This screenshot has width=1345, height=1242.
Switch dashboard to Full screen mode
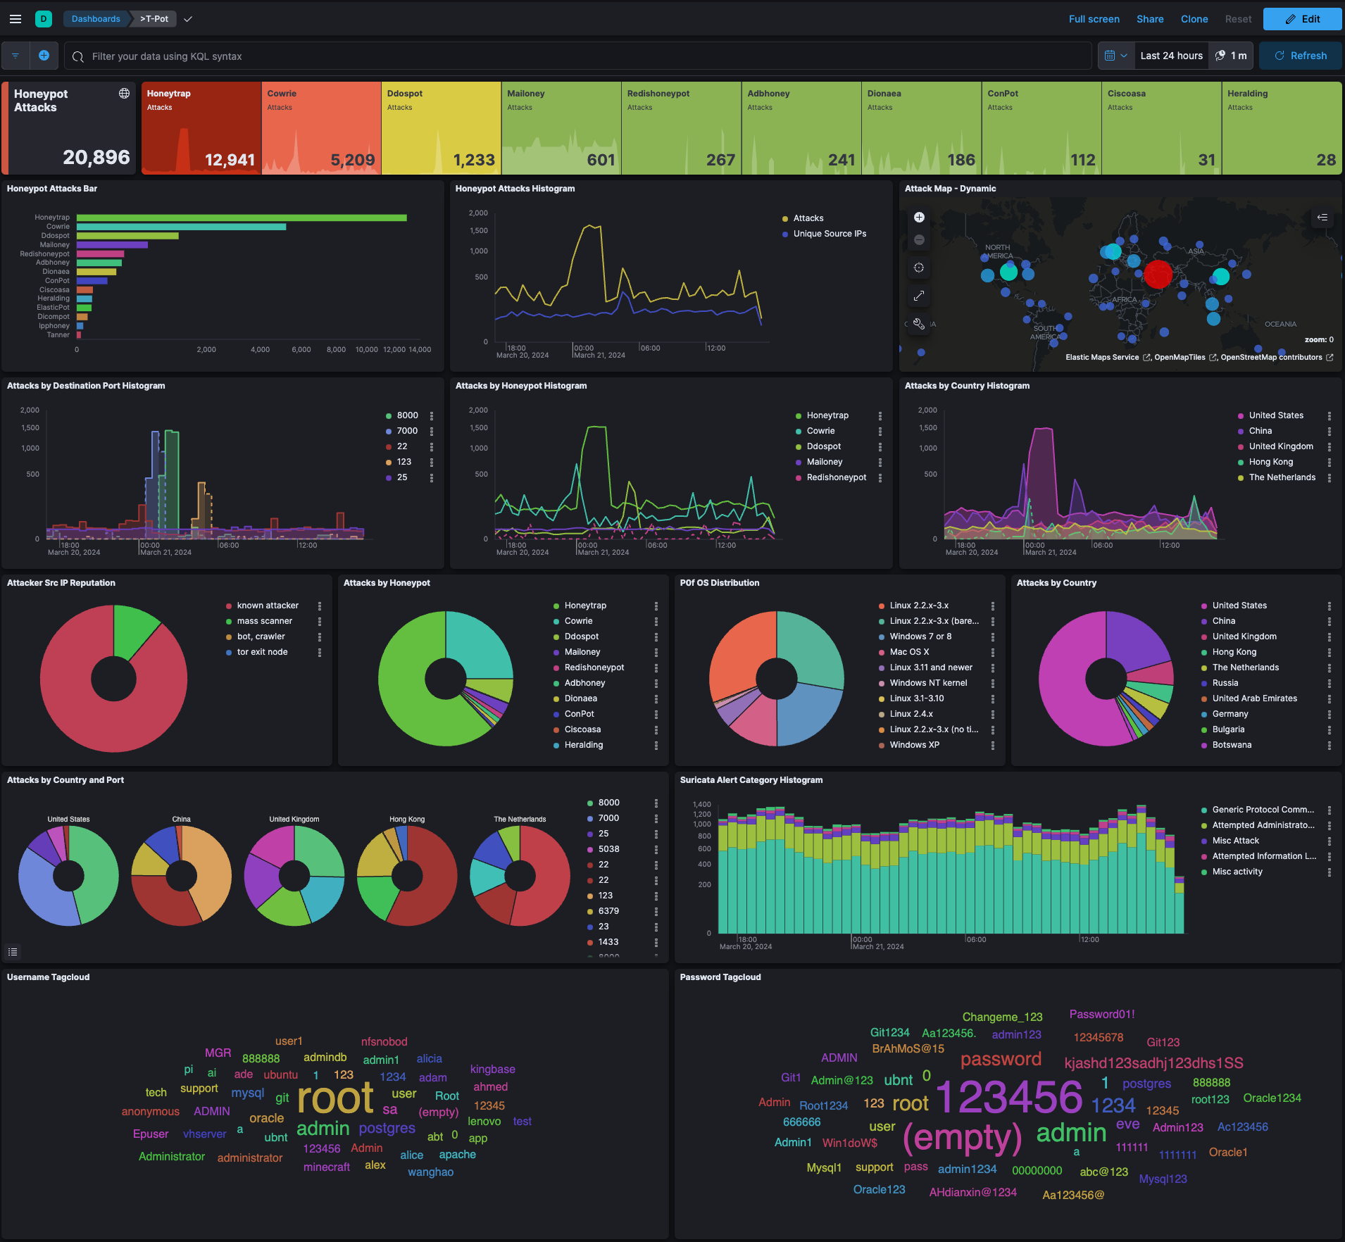pyautogui.click(x=1094, y=19)
